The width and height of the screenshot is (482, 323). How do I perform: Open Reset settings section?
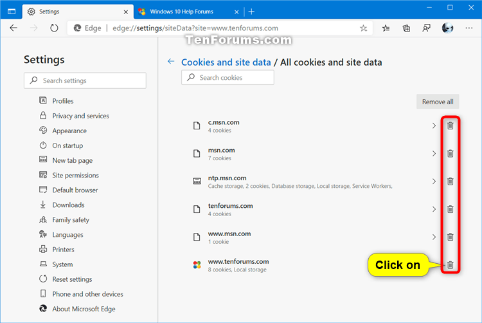pos(66,279)
